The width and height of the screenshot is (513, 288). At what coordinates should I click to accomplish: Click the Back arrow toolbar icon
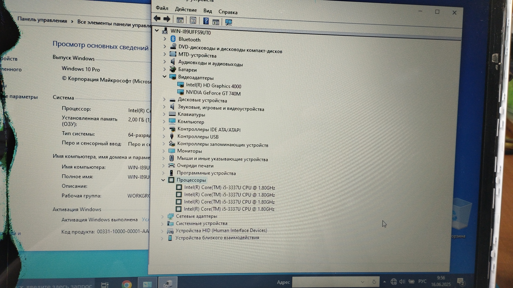pyautogui.click(x=157, y=19)
